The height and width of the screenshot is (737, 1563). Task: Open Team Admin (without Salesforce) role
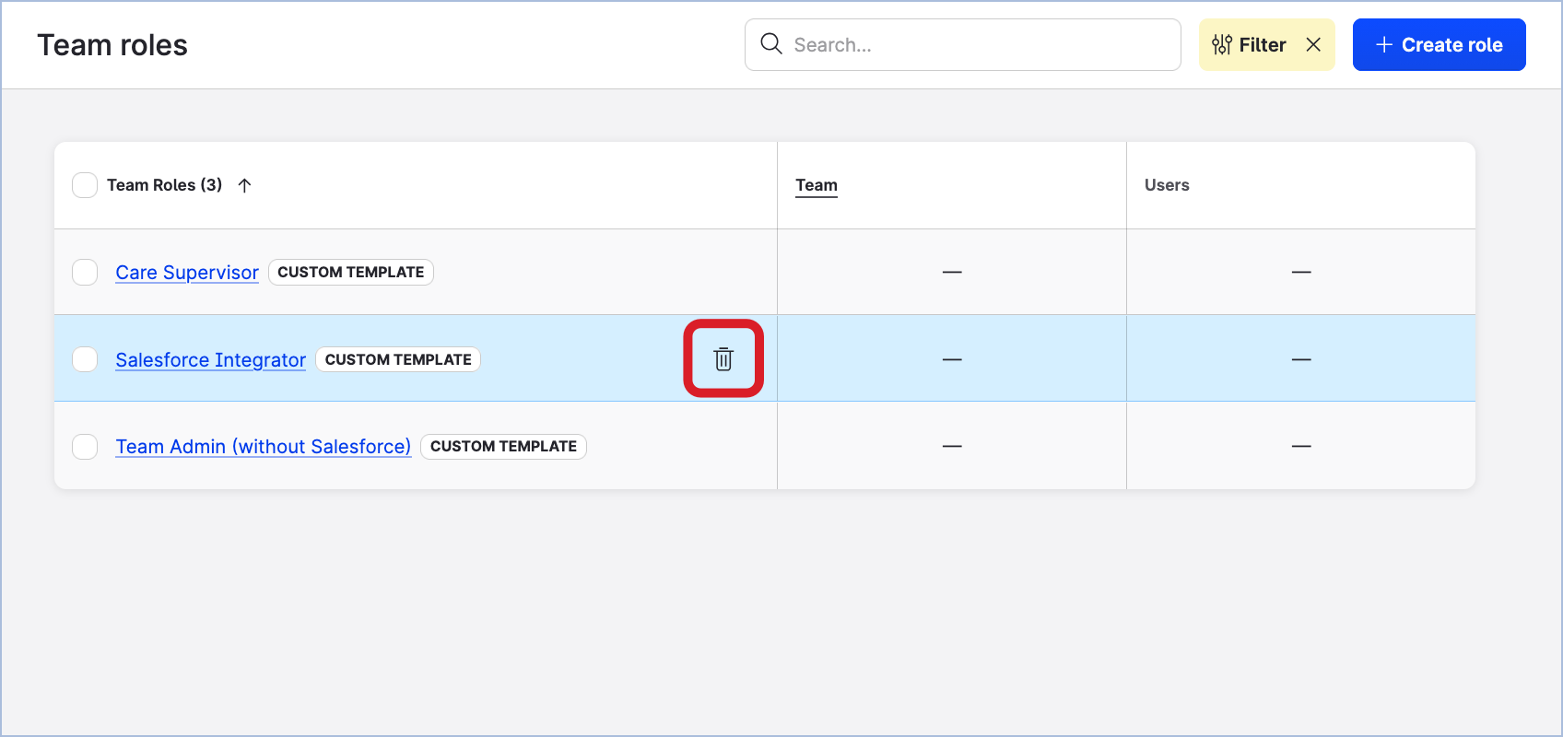[263, 447]
